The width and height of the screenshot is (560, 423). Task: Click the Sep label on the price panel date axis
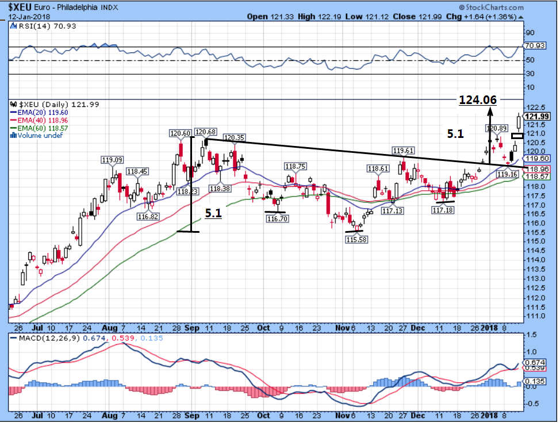[x=192, y=328]
